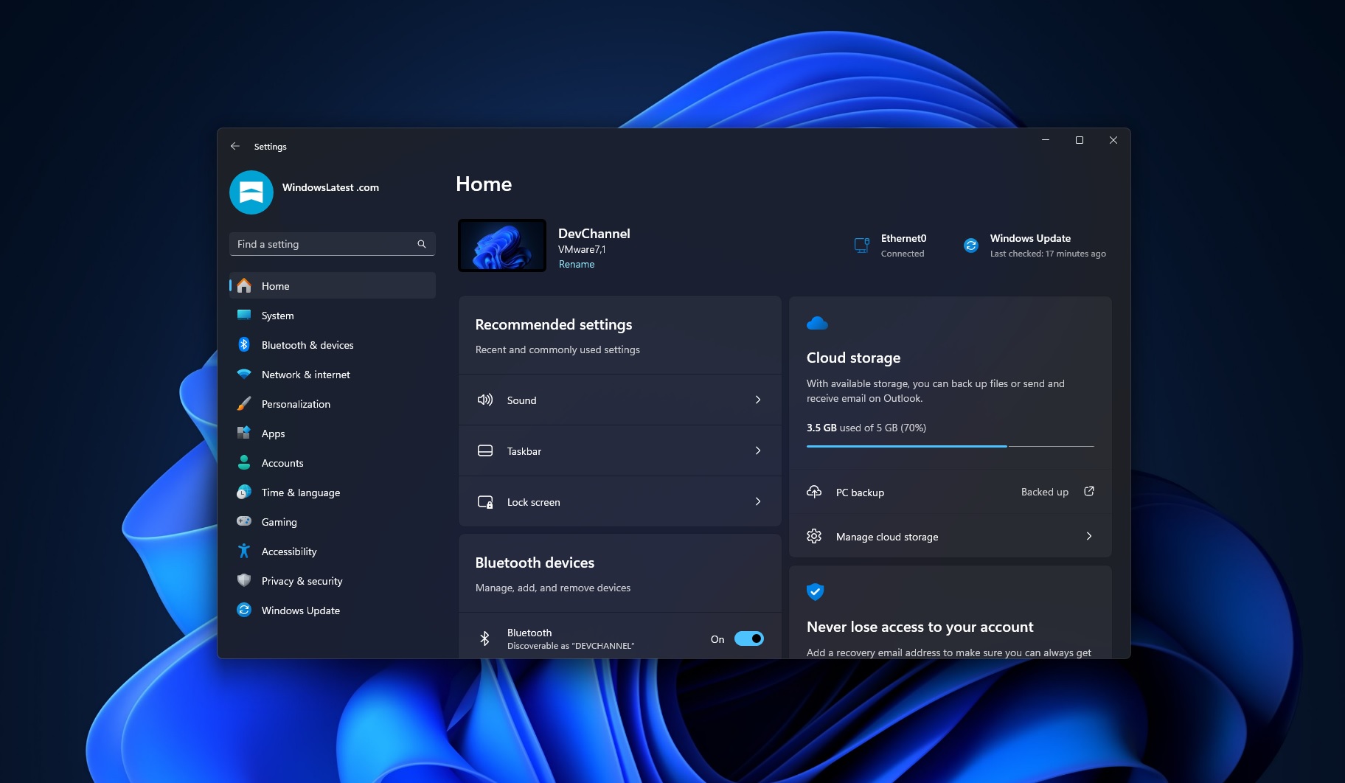The image size is (1345, 783).
Task: Click the Windows Update sidebar sync icon
Action: point(244,610)
